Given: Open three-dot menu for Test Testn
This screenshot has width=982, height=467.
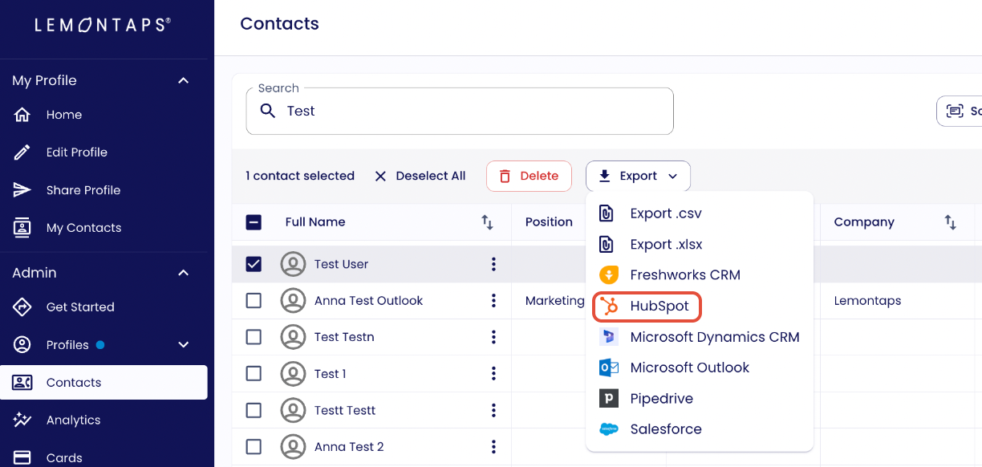Looking at the screenshot, I should (x=493, y=337).
